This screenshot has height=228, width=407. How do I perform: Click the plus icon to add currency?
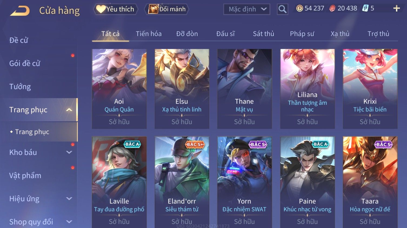pos(396,9)
